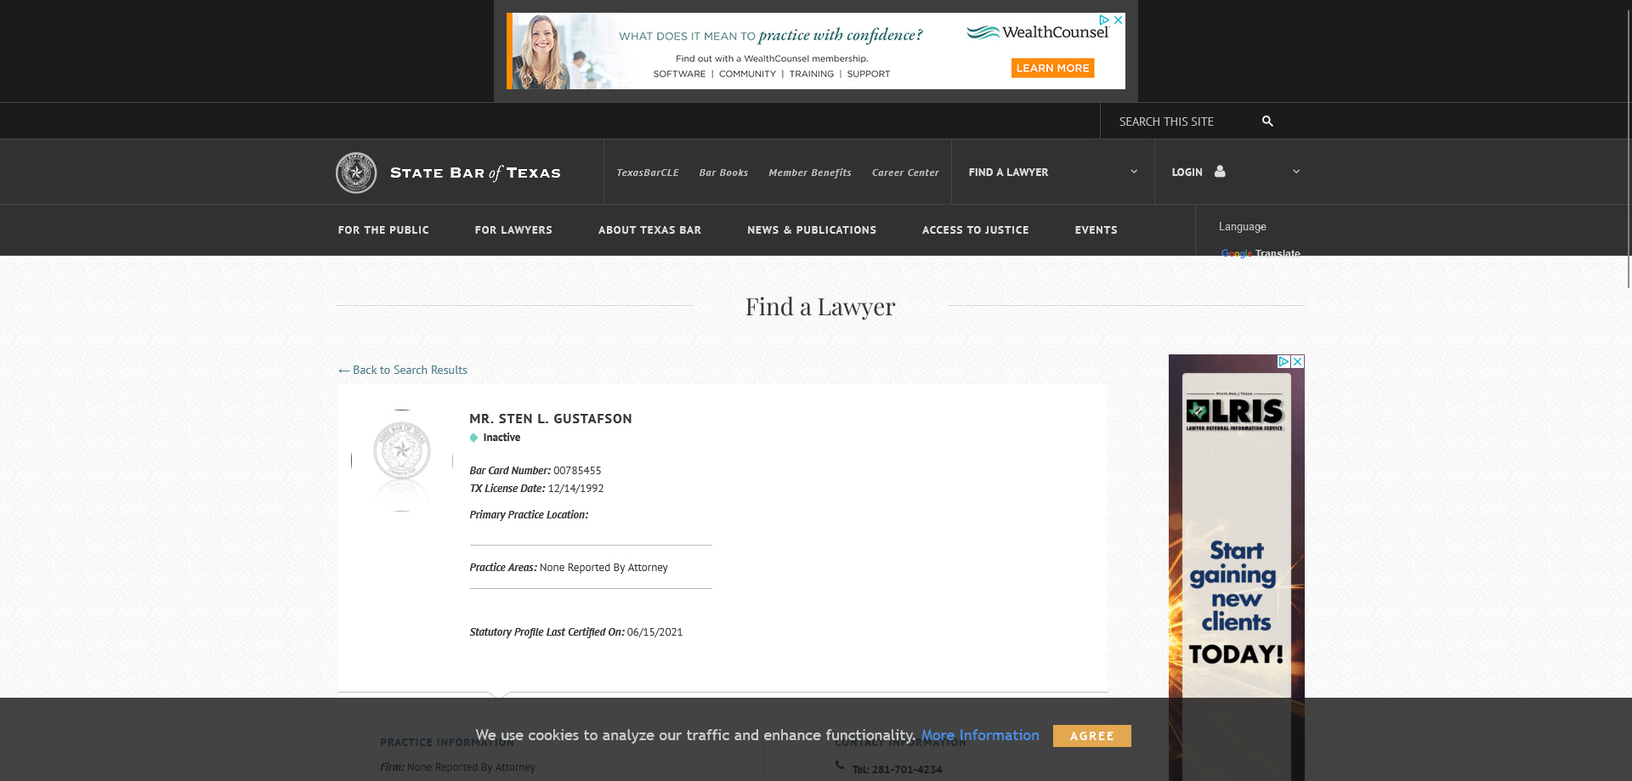Open the Access to Justice menu
Viewport: 1632px width, 781px height.
[975, 230]
